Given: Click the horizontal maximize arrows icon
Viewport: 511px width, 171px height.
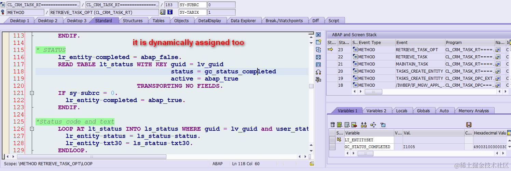Looking at the screenshot, I should tap(318, 65).
